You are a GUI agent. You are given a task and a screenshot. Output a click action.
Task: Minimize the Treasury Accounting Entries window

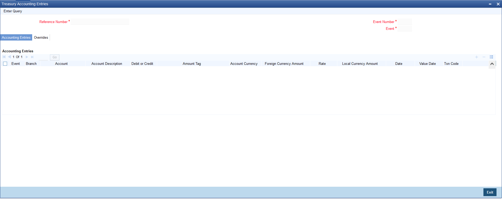pos(490,4)
